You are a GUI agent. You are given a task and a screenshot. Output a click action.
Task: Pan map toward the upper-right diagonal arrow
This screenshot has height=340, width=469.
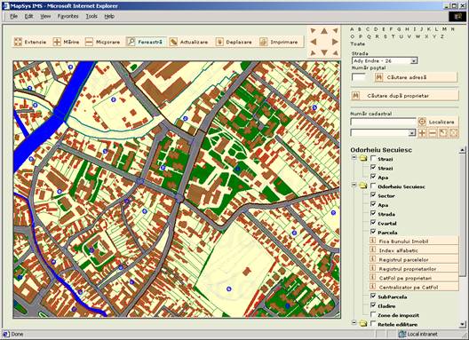[x=335, y=31]
